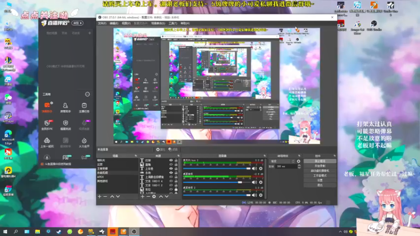Click the transition duration input field
Viewport: 420px width, 236px height.
click(286, 166)
